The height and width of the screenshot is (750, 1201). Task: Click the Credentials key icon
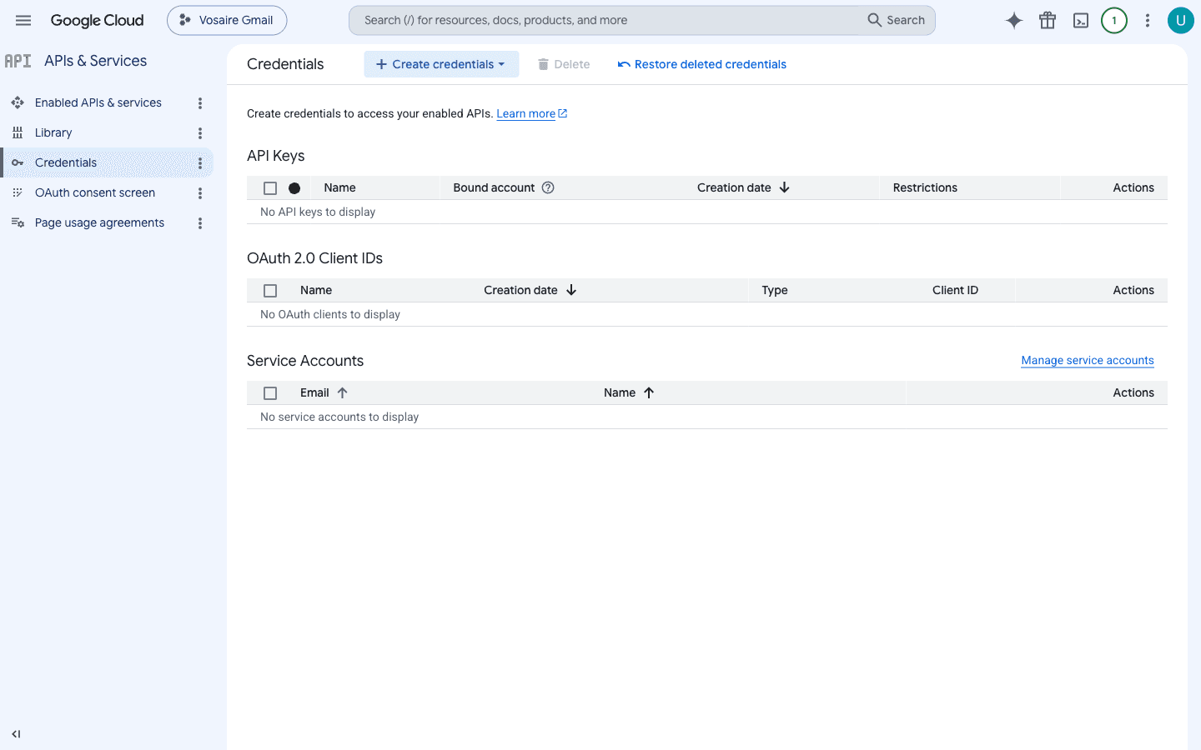coord(18,162)
